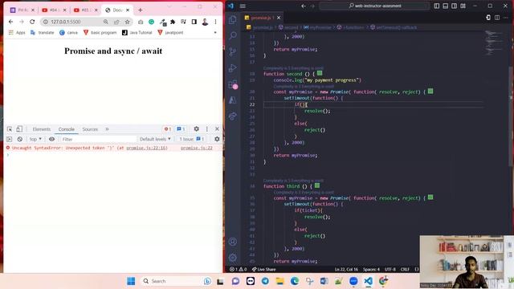Open top context dropdown in console

coord(35,139)
